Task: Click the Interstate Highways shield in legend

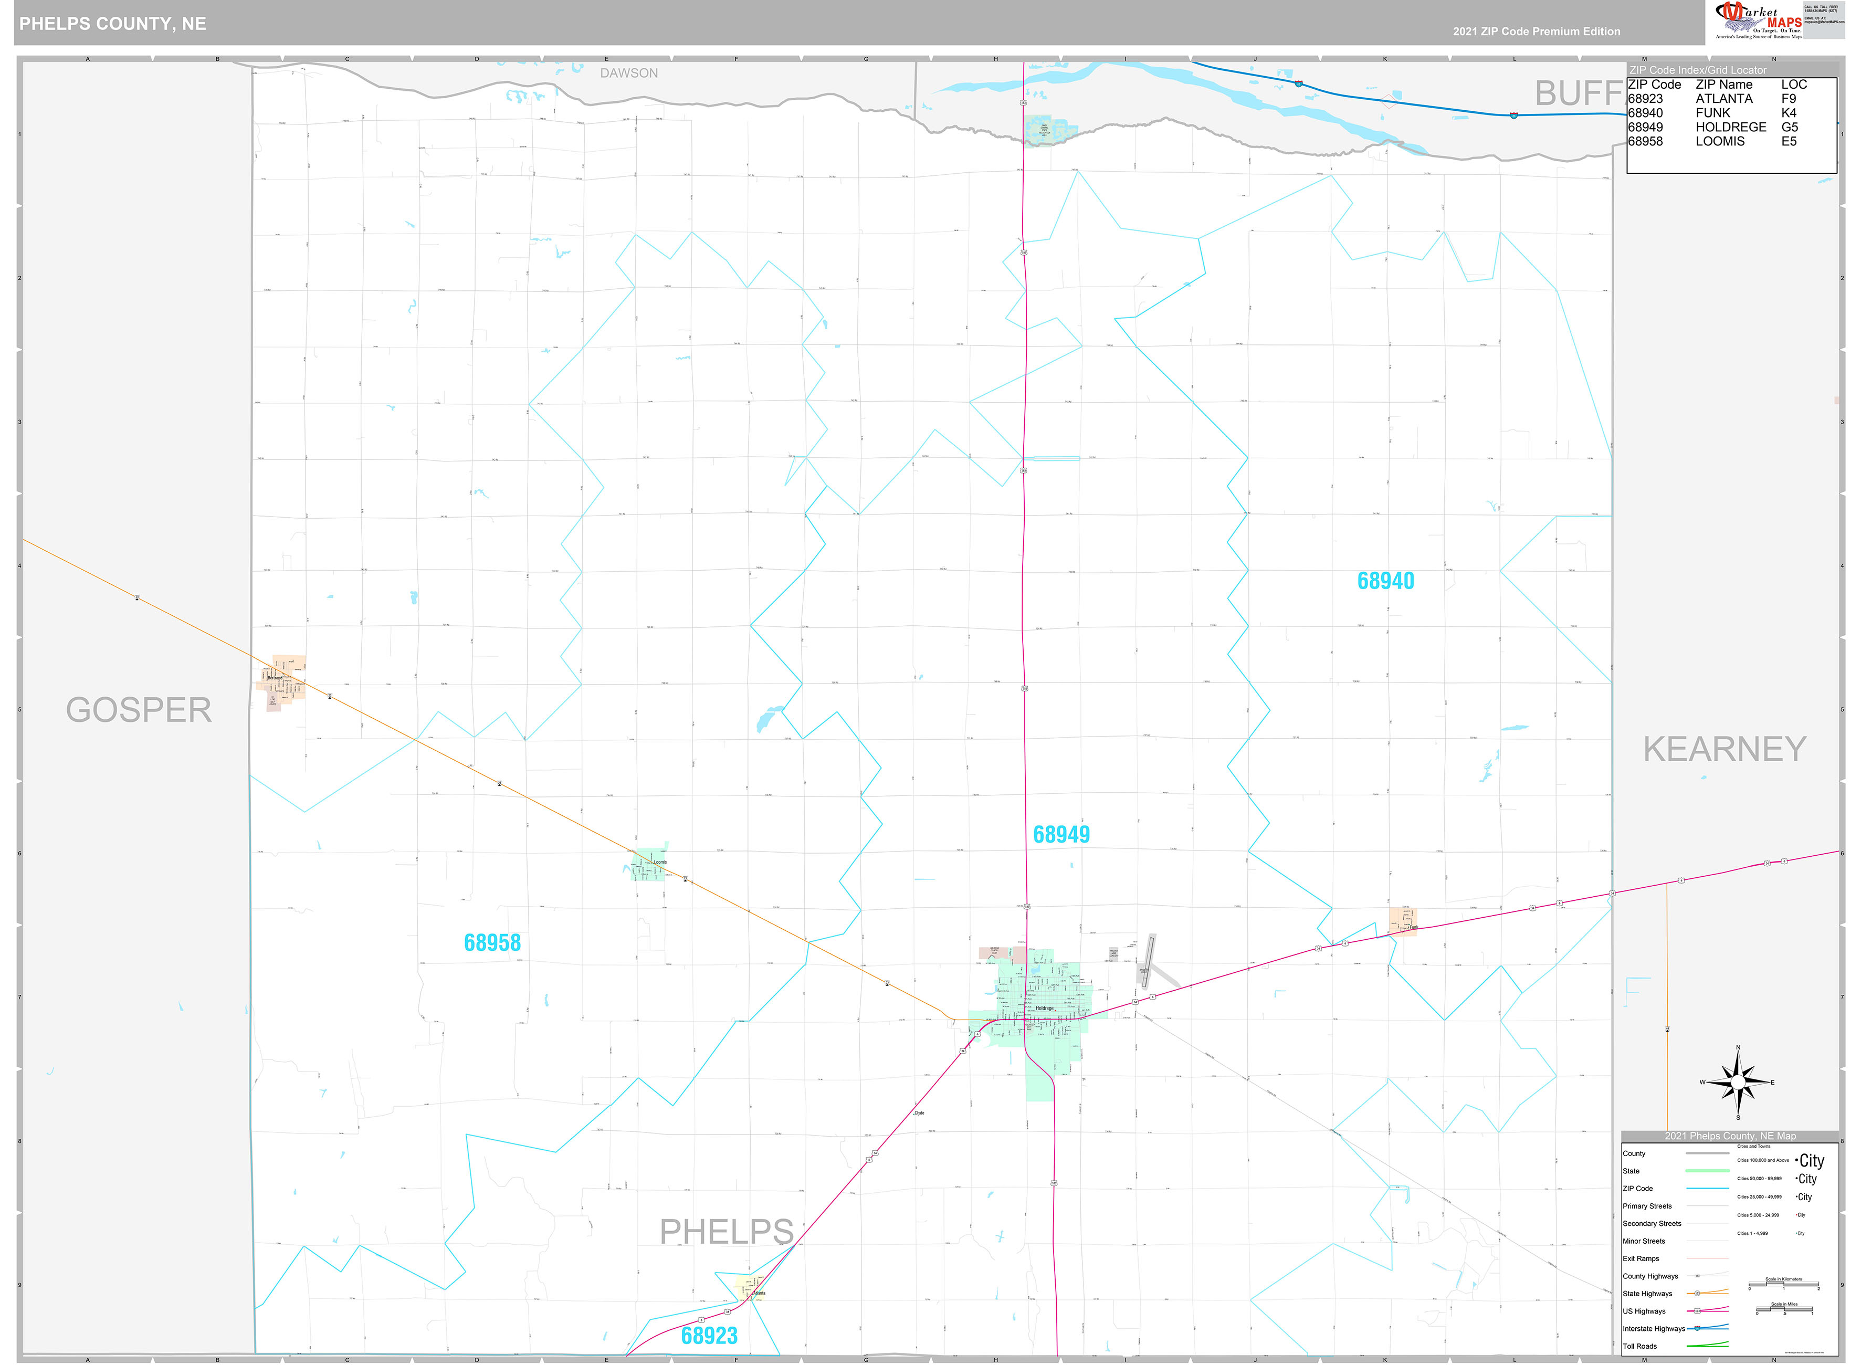Action: coord(1697,1329)
